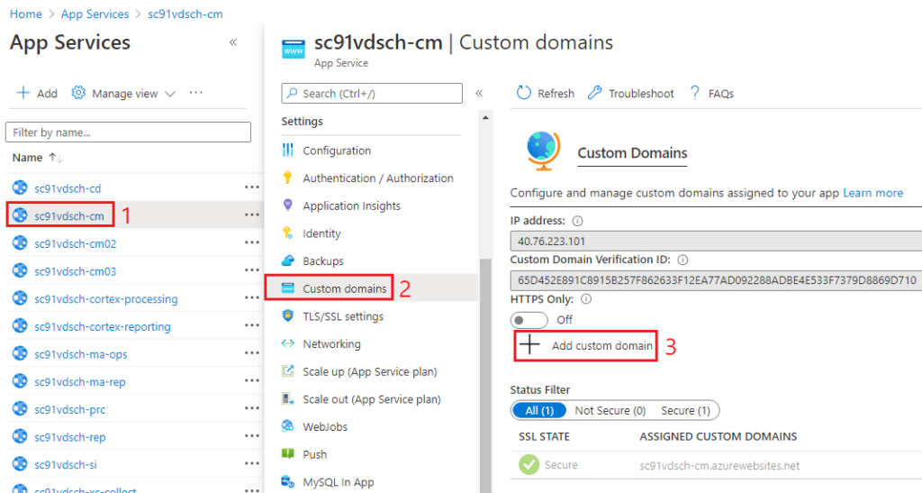This screenshot has height=493, width=922.
Task: Click the Refresh circular arrow icon
Action: tap(523, 93)
